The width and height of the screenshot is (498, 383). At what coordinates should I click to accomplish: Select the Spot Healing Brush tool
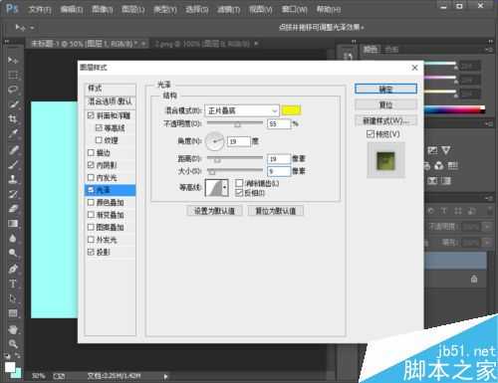click(13, 149)
